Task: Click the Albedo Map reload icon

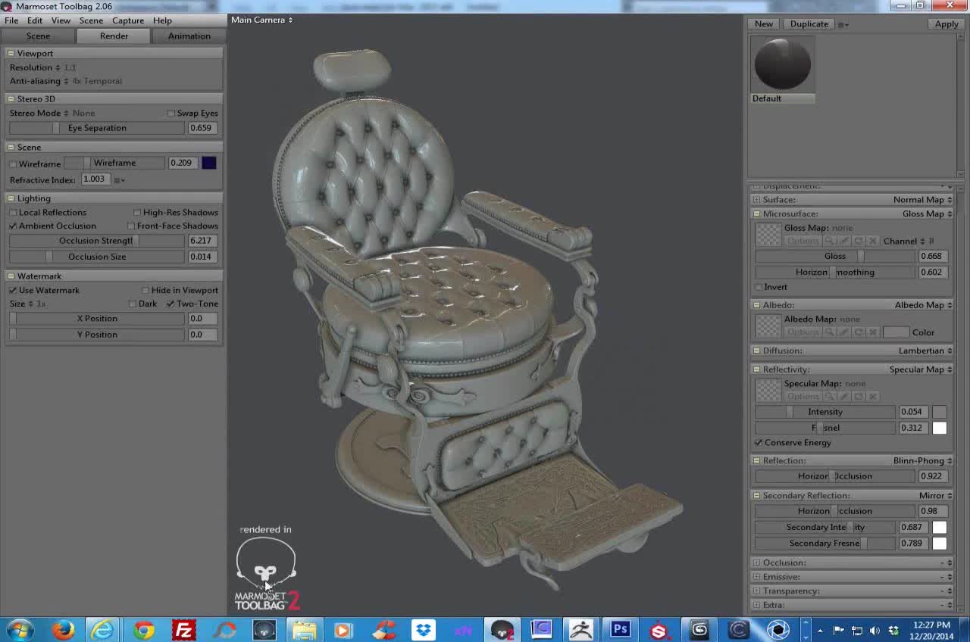Action: pyautogui.click(x=859, y=332)
